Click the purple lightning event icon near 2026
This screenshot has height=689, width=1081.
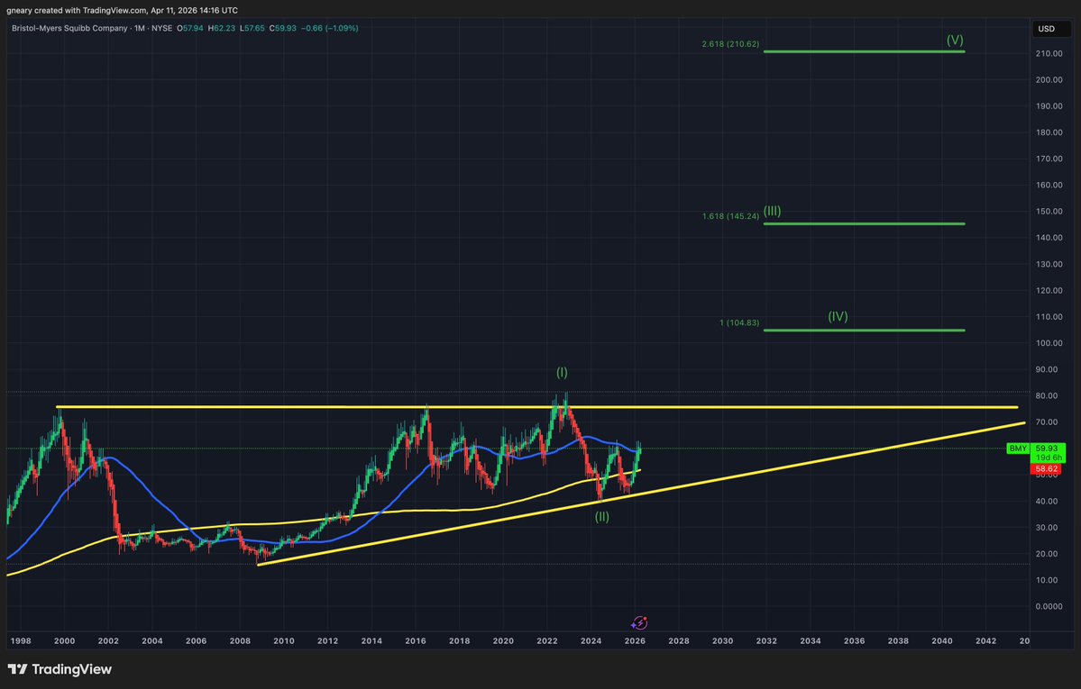pos(639,623)
